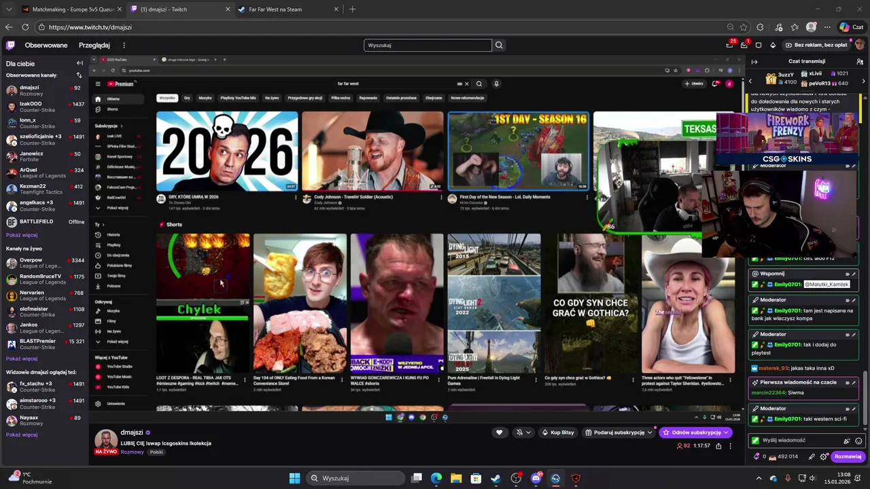
Task: Open the whispers speech-bubble icon
Action: click(759, 45)
